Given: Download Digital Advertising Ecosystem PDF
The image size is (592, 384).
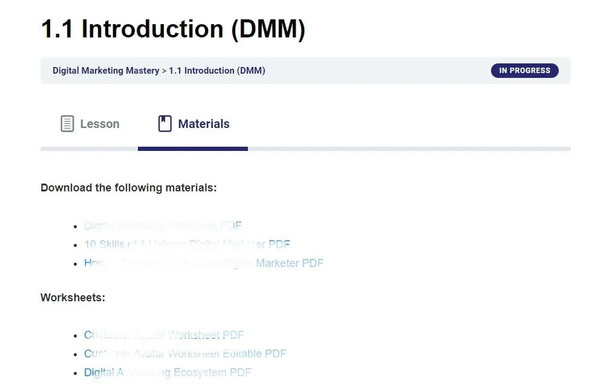Looking at the screenshot, I should click(168, 373).
